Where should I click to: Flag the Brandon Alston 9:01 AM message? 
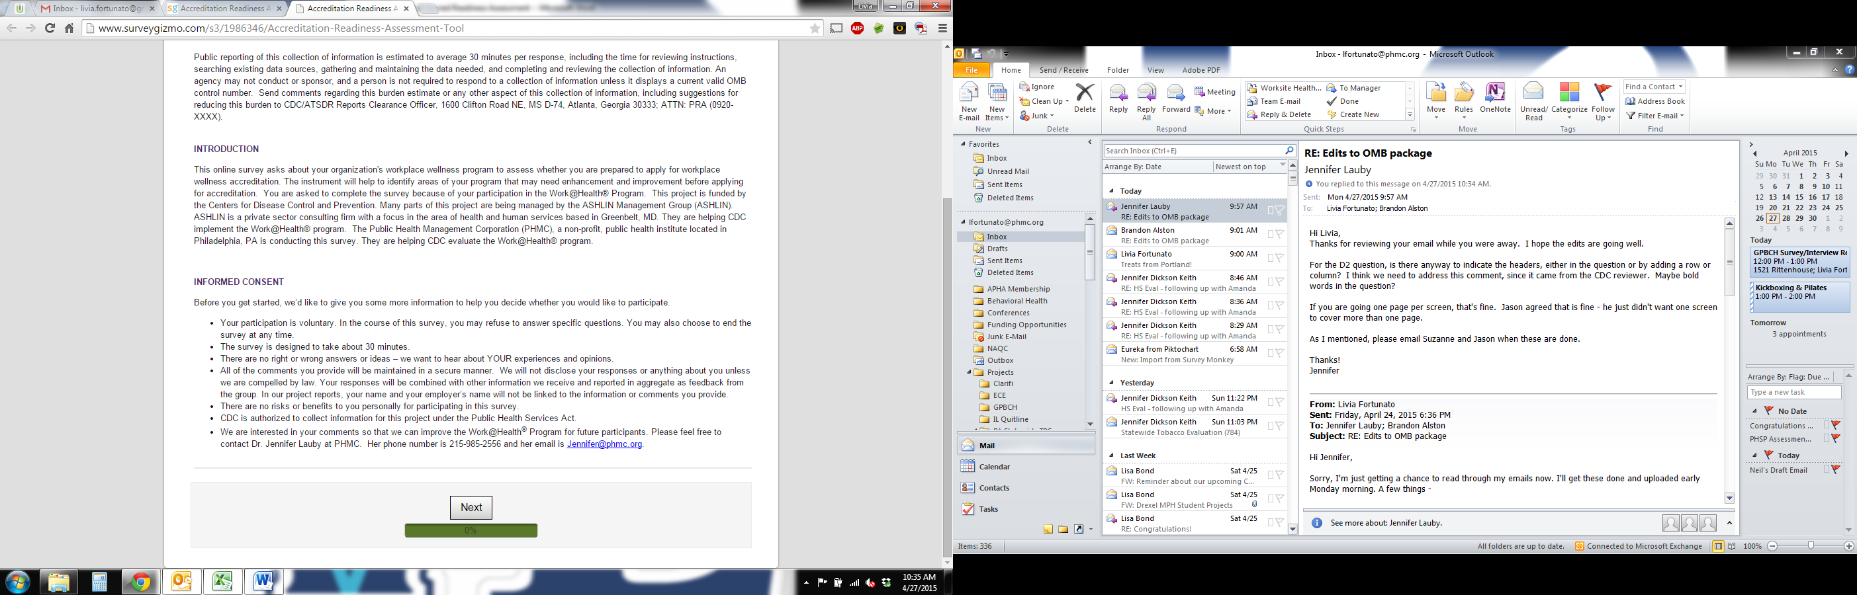click(x=1279, y=234)
